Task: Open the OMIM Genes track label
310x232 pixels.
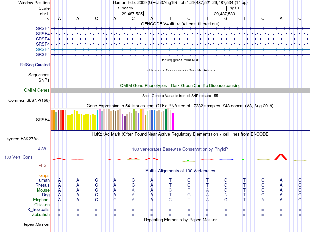Action: tap(37, 90)
